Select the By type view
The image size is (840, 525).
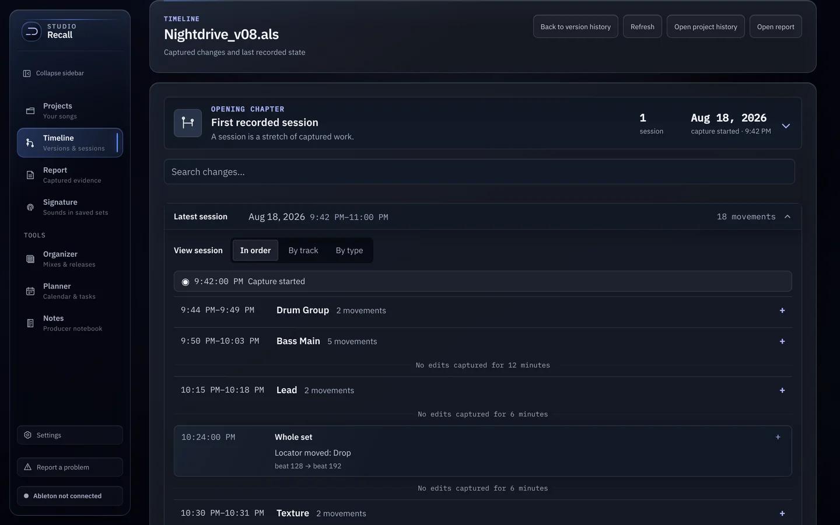(349, 250)
